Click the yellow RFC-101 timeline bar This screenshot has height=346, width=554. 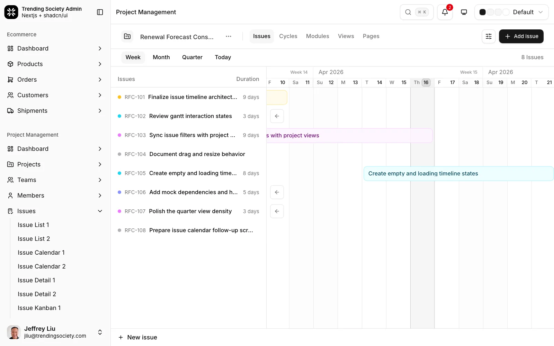pos(277,98)
